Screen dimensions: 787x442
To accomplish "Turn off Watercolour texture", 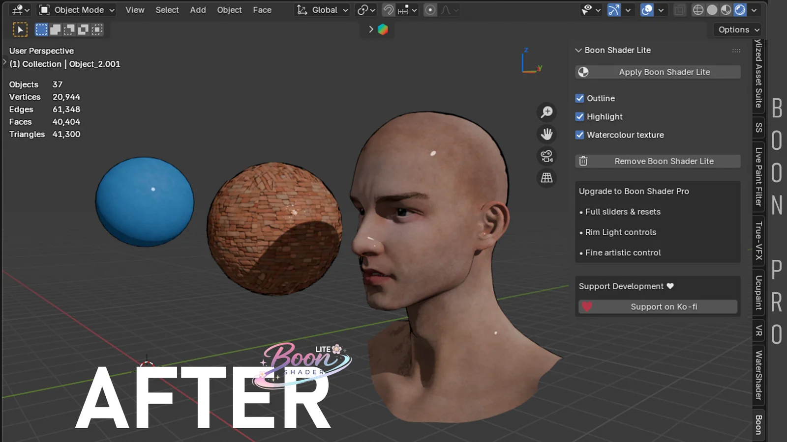I will point(579,135).
